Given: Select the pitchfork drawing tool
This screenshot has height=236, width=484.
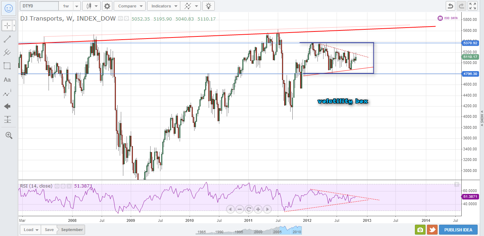Looking at the screenshot, I should 7,53.
